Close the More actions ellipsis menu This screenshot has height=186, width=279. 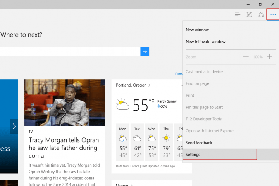(273, 15)
